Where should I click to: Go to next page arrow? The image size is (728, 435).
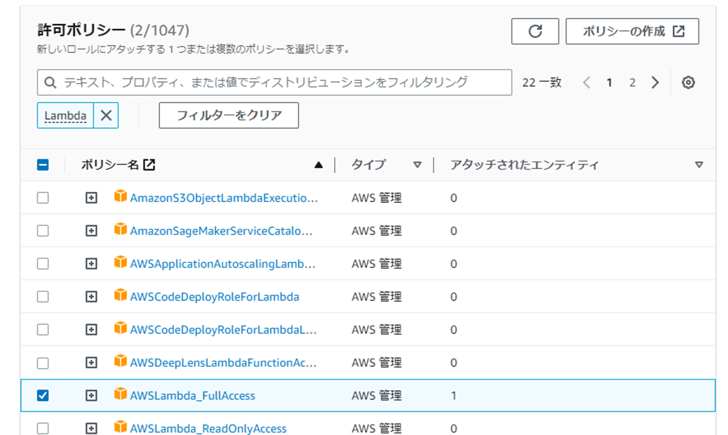coord(655,83)
